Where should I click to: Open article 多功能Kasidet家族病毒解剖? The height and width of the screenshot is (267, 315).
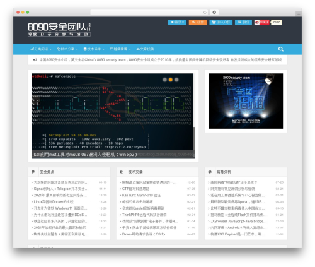click(x=143, y=208)
